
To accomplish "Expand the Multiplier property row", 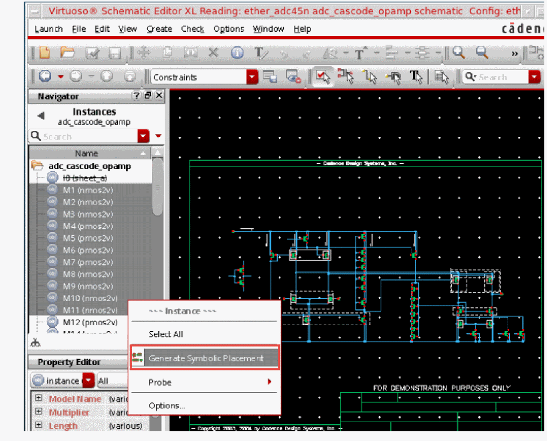I will click(x=38, y=412).
